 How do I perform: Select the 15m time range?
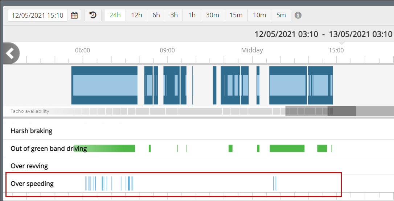click(x=236, y=15)
